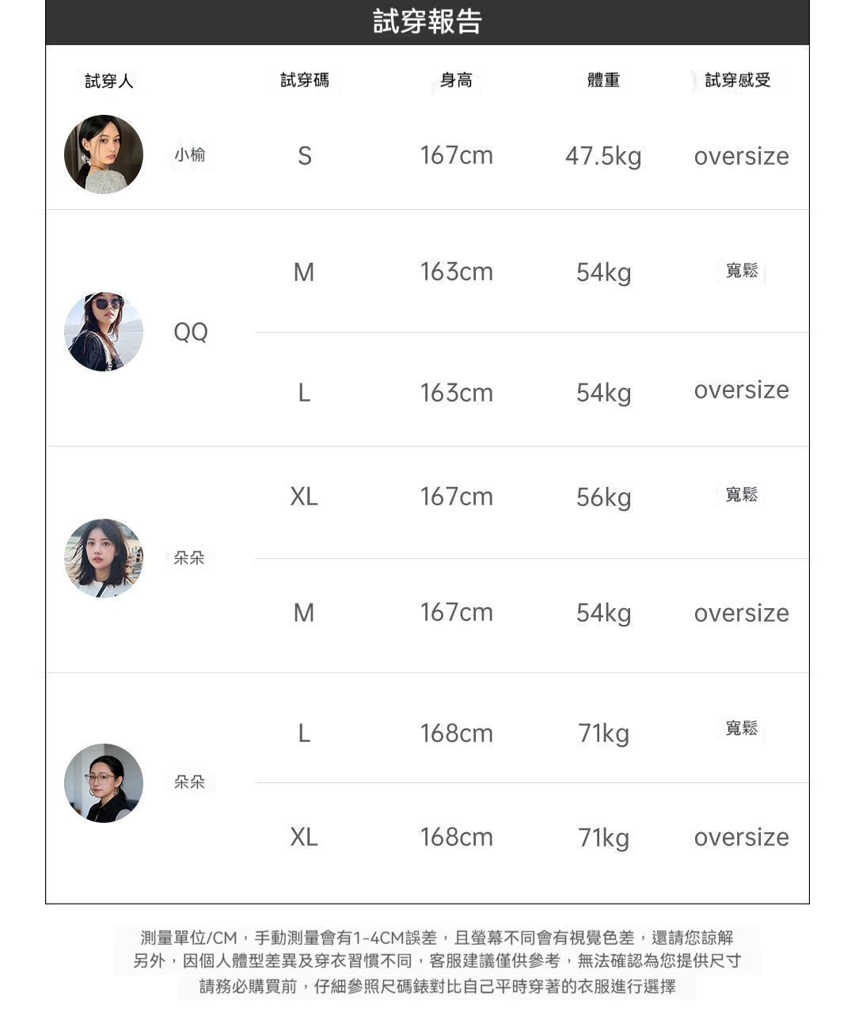
Task: Click QQ's avatar with sunglasses
Action: [104, 332]
